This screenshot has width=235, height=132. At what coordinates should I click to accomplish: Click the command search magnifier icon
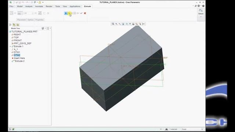pyautogui.click(x=196, y=6)
